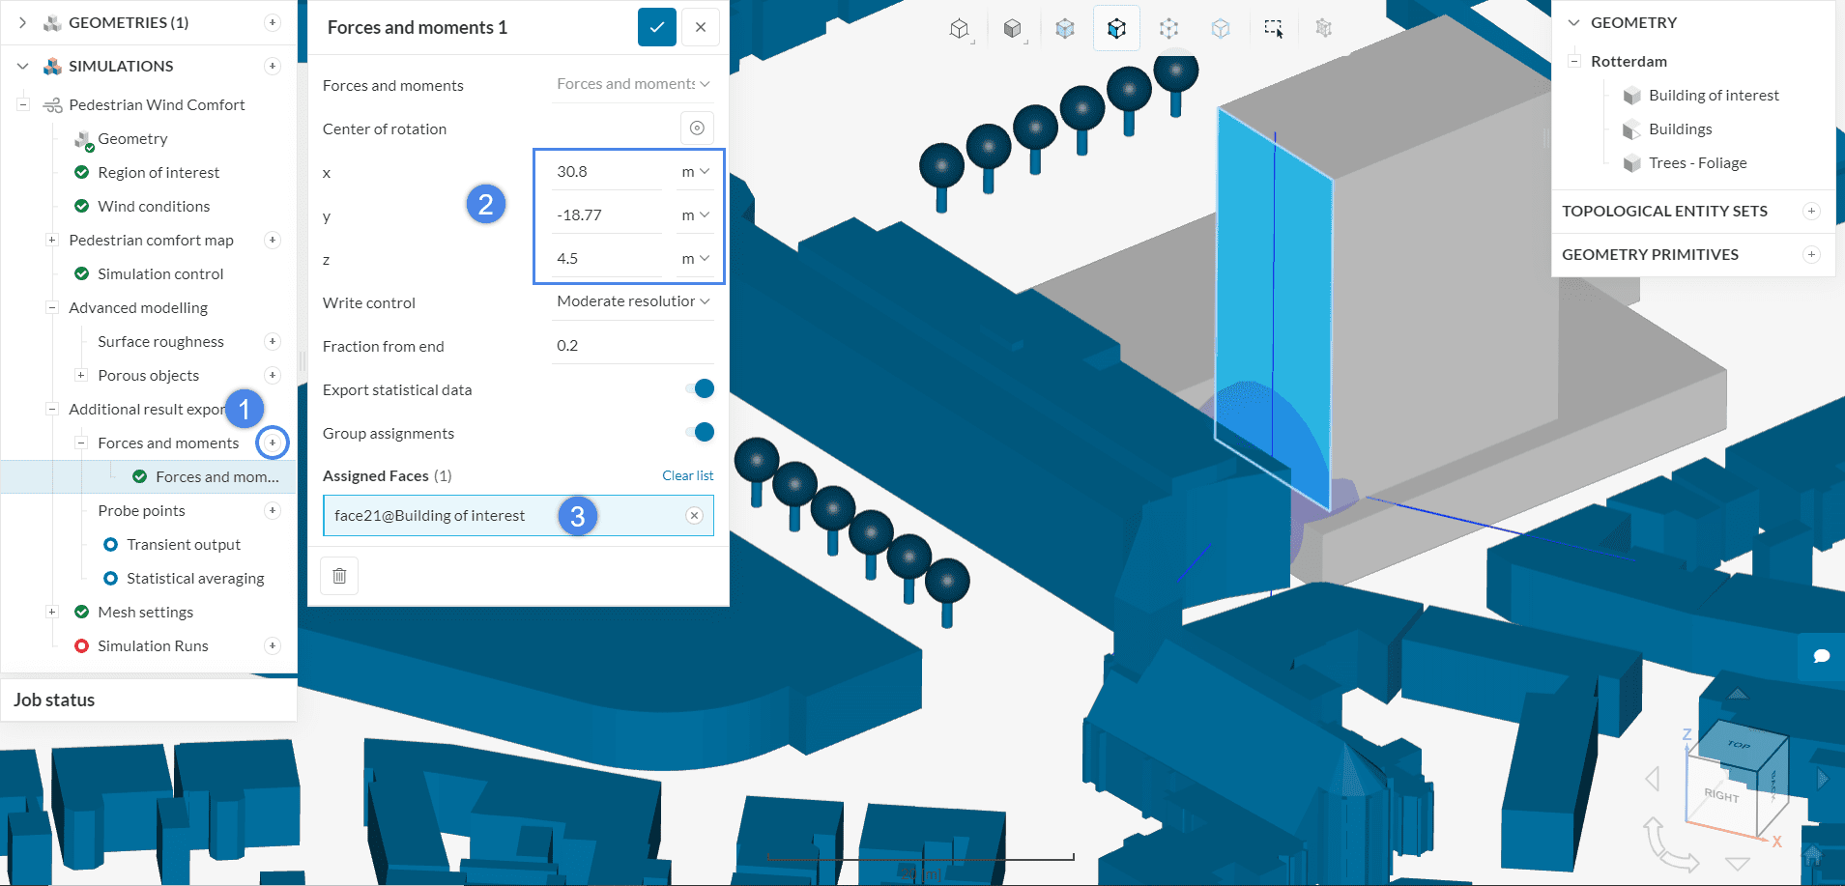Disable the Group assignments switch
The image size is (1845, 886).
coord(702,433)
